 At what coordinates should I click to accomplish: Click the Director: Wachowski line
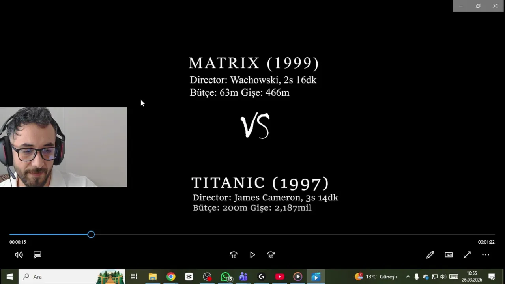coord(253,80)
